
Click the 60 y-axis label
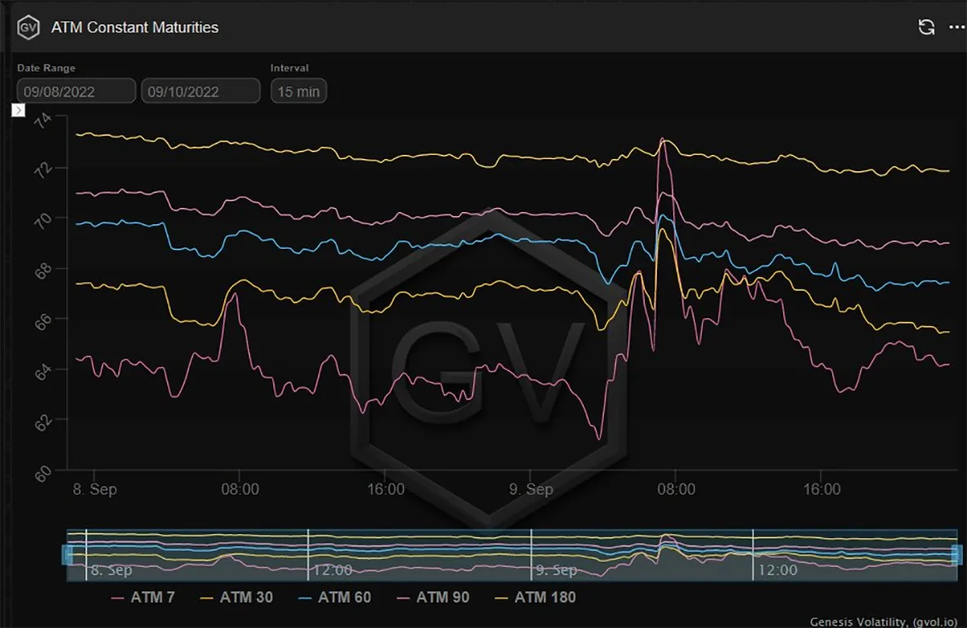coord(42,474)
